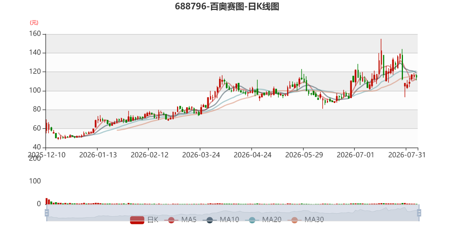Click the chart title 688796-百奥赛图-日K线图
Image resolution: width=454 pixels, height=227 pixels.
(227, 6)
